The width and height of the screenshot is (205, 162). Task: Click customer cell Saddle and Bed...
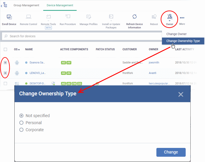point(132,63)
